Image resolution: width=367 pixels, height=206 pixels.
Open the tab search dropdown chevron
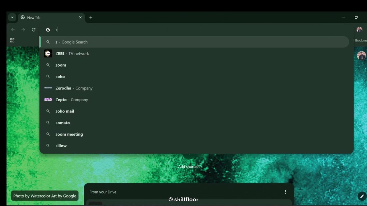click(12, 17)
